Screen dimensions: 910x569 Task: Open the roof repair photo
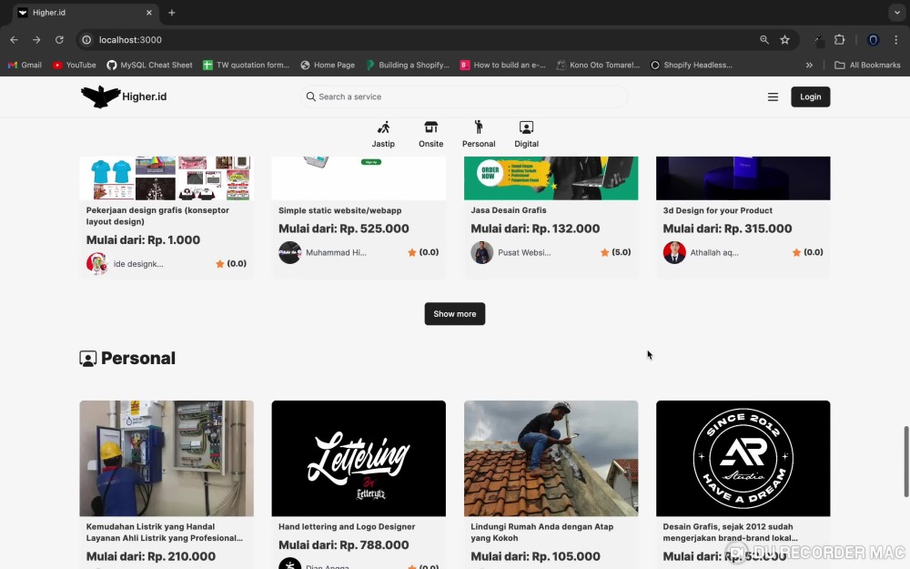coord(551,458)
